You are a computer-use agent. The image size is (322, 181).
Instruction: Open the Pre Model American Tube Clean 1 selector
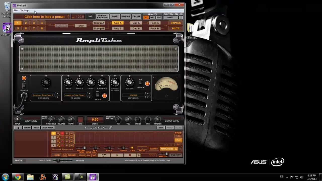[43, 96]
